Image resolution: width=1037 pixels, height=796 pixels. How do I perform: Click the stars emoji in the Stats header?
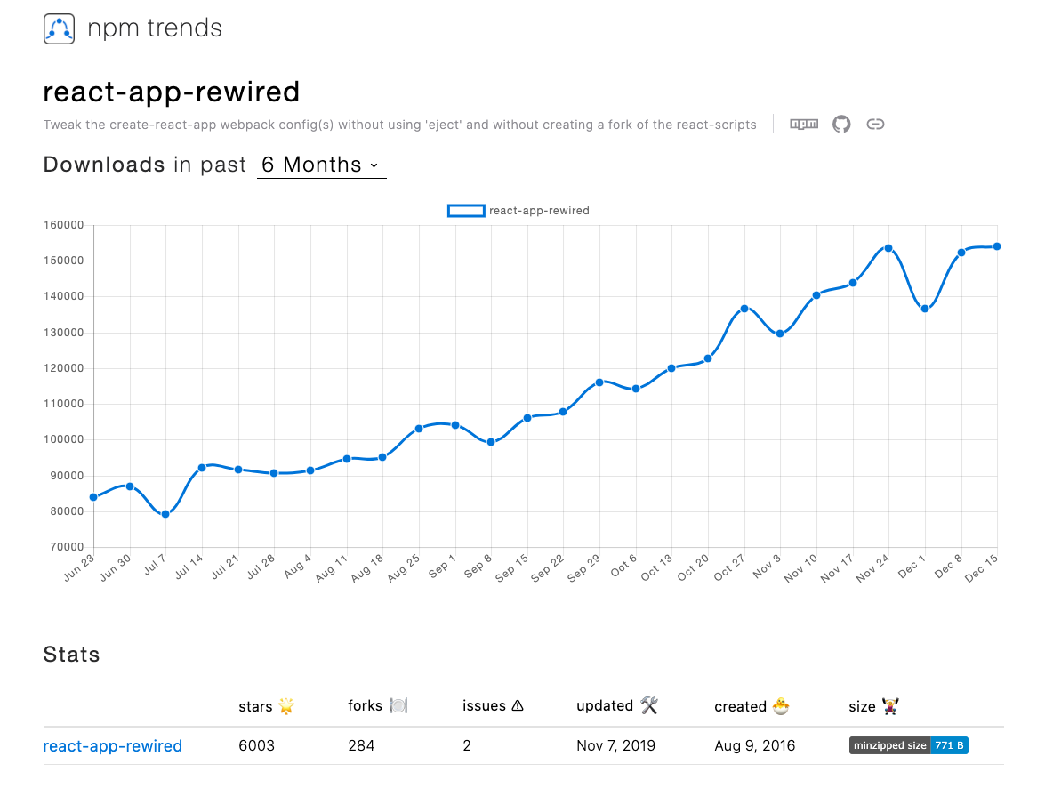coord(287,705)
